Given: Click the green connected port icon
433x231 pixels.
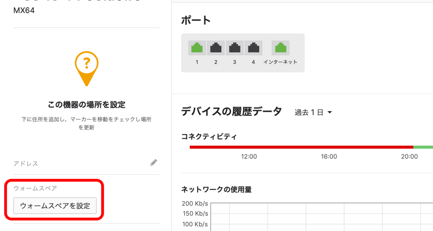Looking at the screenshot, I should click(x=197, y=47).
